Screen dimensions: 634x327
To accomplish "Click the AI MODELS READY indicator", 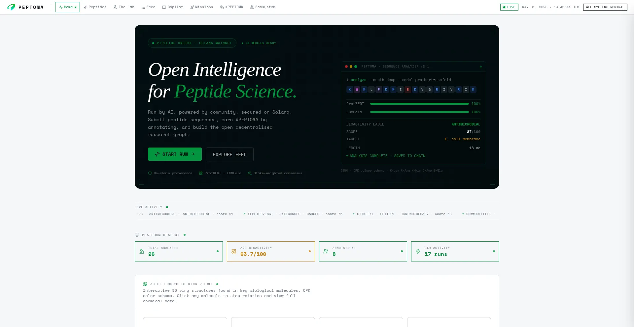I will [x=259, y=43].
